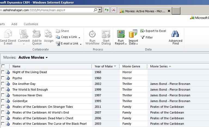Click Add to Queue icon

tap(37, 34)
